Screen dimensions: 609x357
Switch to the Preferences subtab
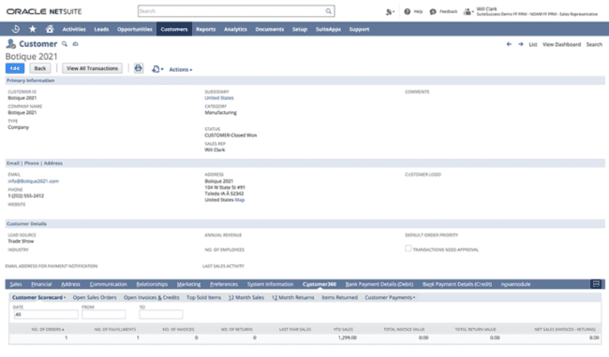[x=224, y=284]
